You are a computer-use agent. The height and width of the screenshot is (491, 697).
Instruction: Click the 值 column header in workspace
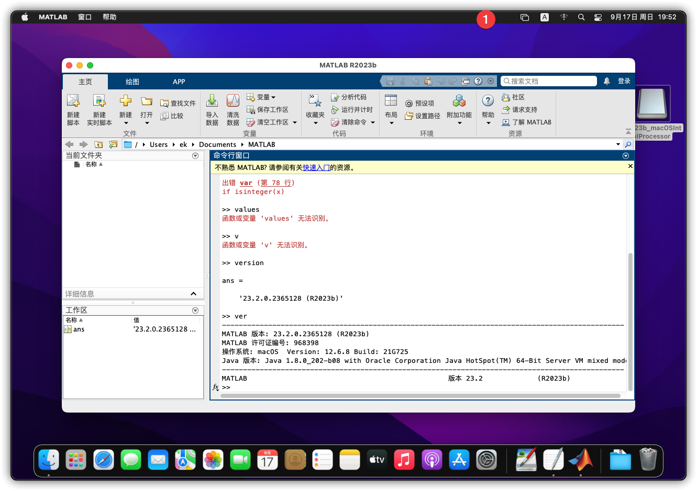pos(136,320)
